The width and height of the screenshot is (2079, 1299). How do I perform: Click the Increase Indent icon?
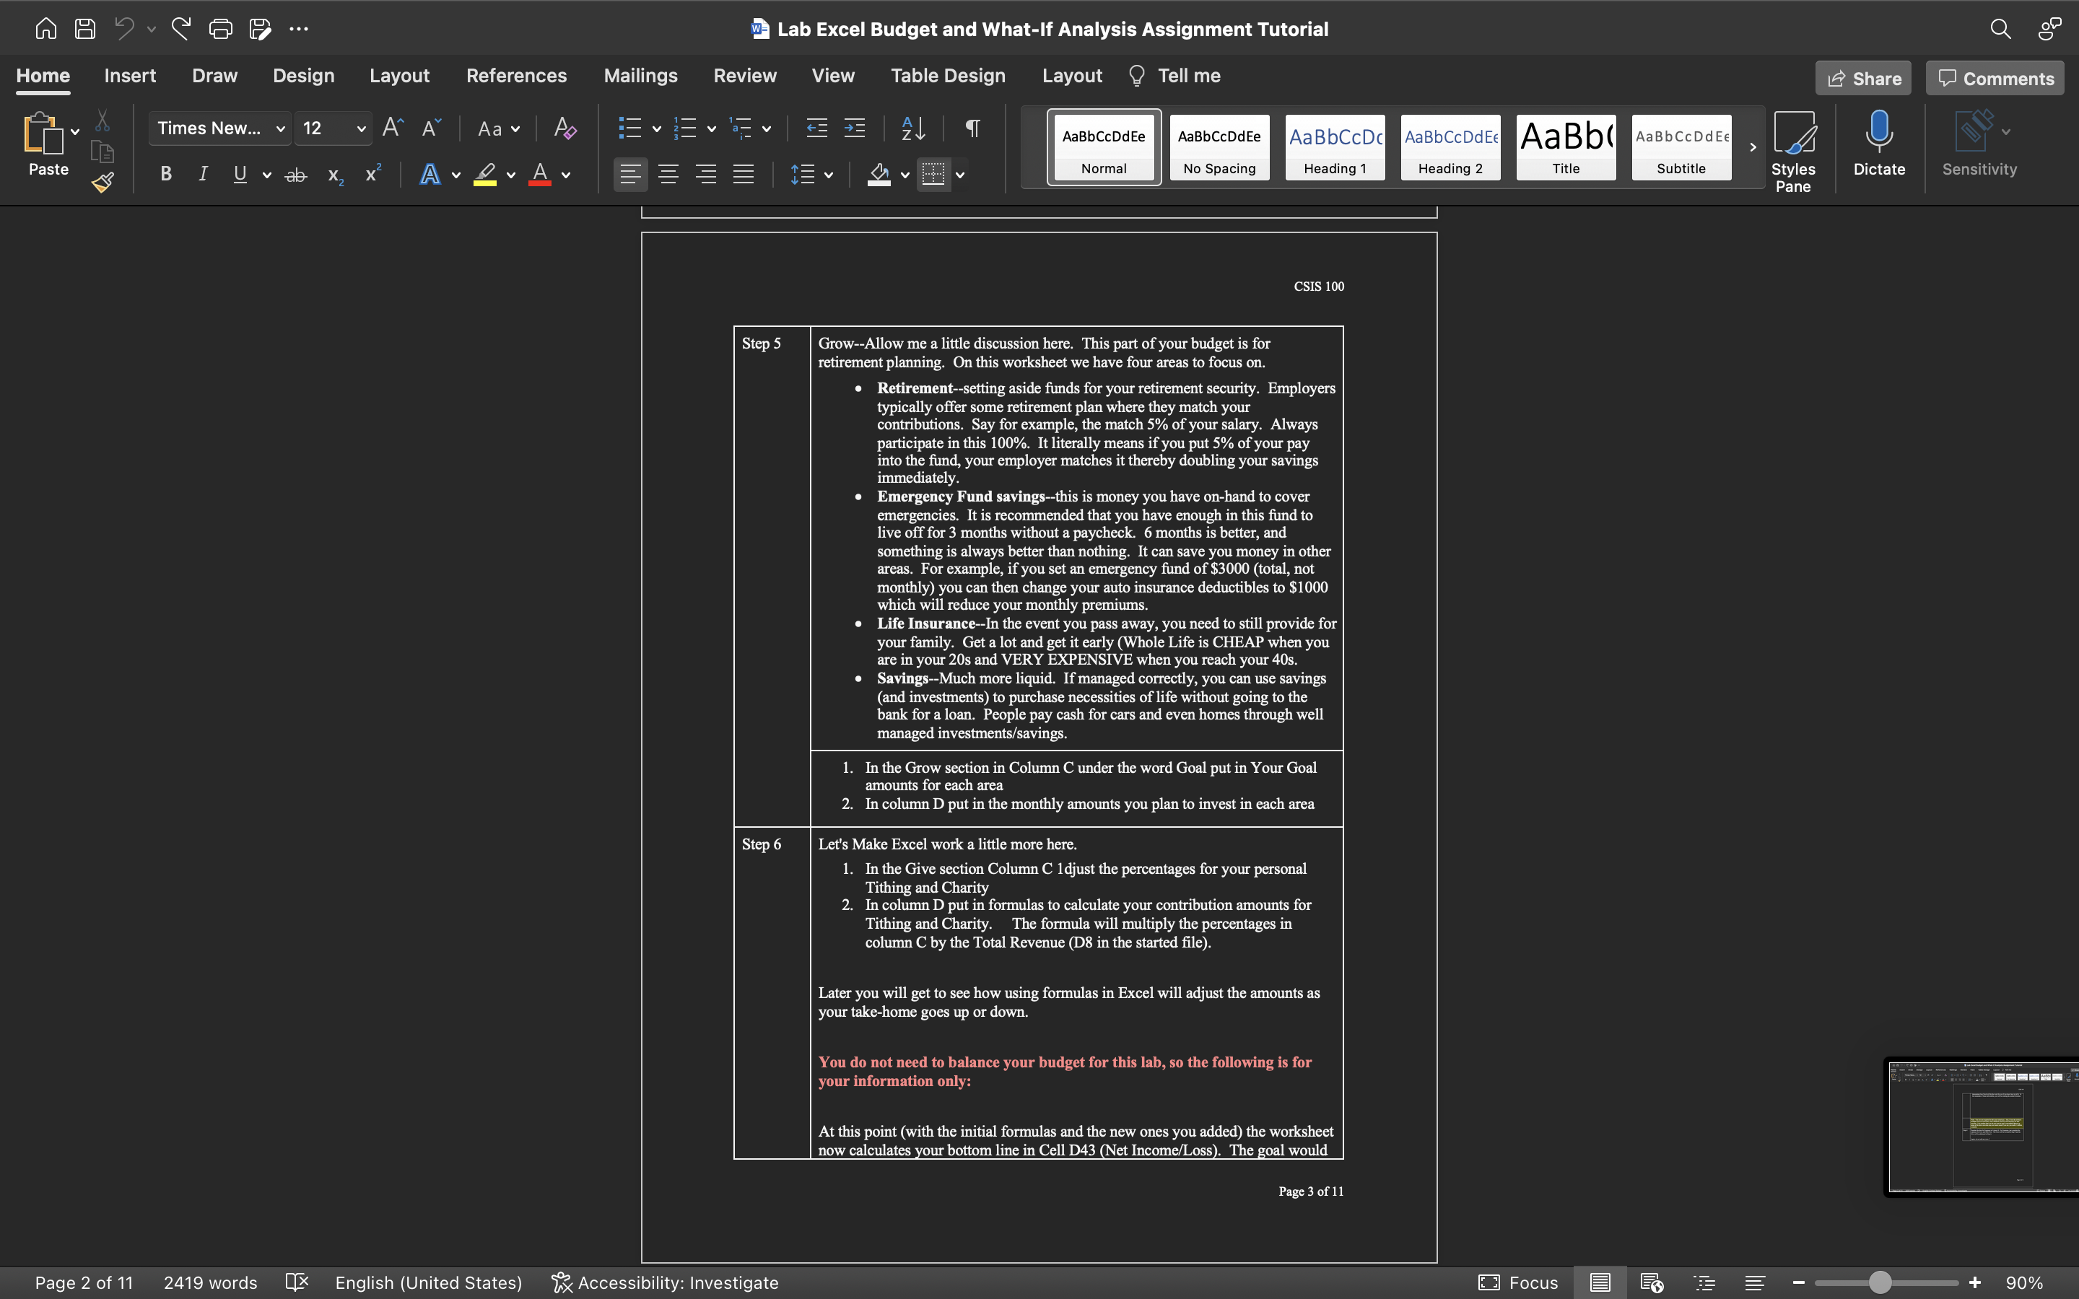click(855, 128)
